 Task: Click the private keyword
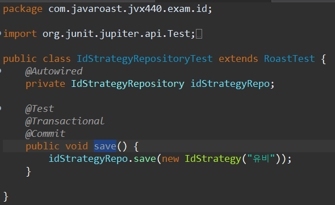click(45, 84)
